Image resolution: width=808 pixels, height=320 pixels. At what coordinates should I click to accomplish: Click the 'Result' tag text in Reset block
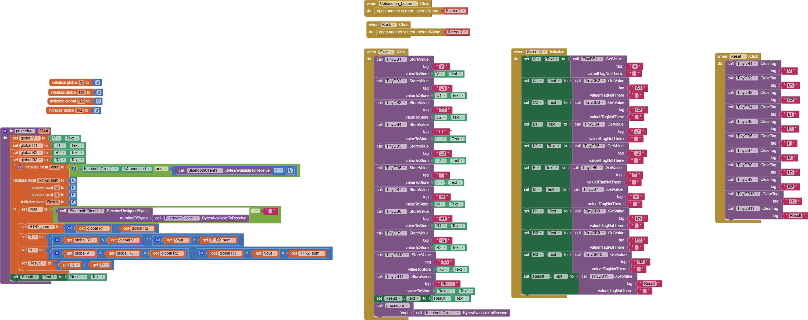point(795,216)
